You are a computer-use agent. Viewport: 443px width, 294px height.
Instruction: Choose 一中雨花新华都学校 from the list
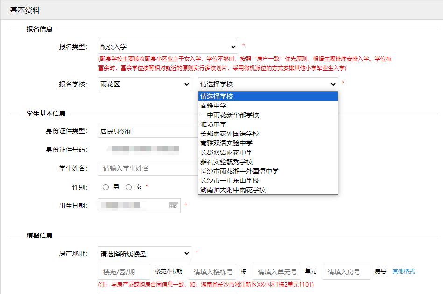coord(230,115)
